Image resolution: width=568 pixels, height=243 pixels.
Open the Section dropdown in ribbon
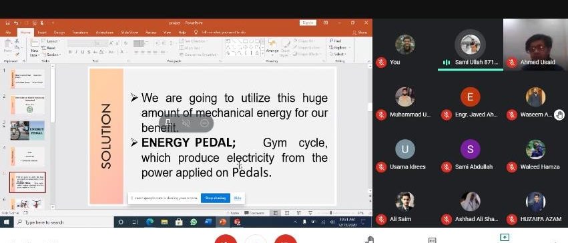(51, 55)
